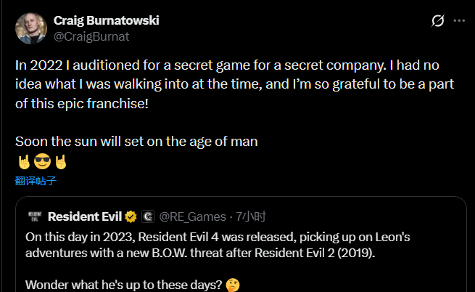Click the sunglasses face emoji
The height and width of the screenshot is (292, 475).
point(41,160)
